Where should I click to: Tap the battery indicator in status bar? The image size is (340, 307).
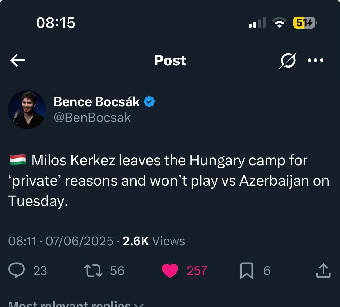coord(305,23)
